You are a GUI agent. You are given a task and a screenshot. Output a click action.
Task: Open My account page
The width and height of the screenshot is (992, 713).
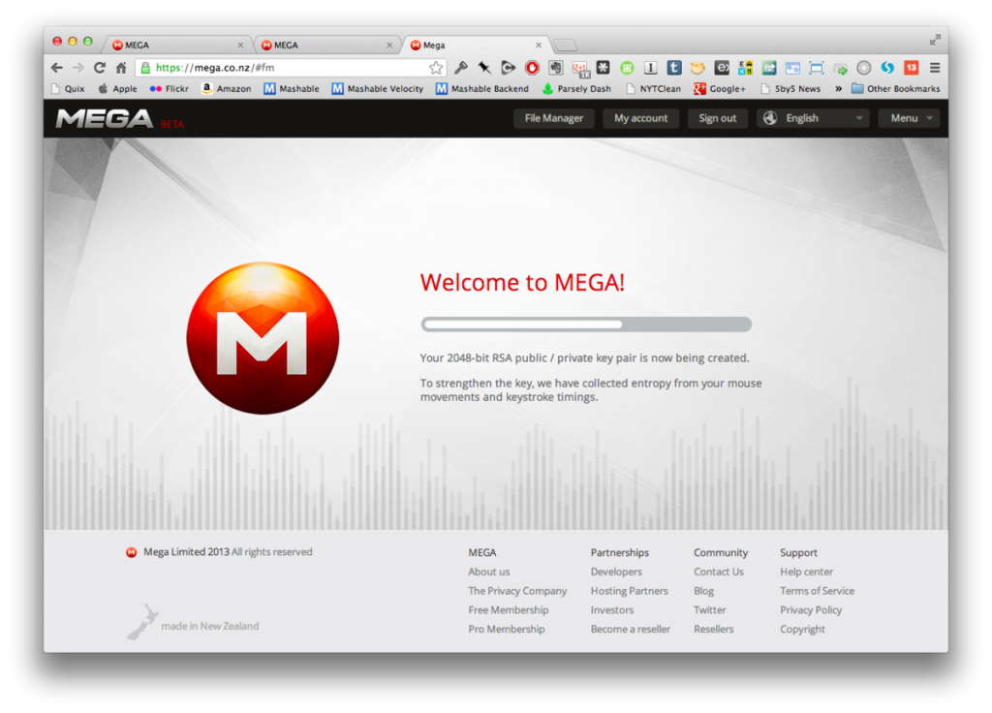point(640,118)
